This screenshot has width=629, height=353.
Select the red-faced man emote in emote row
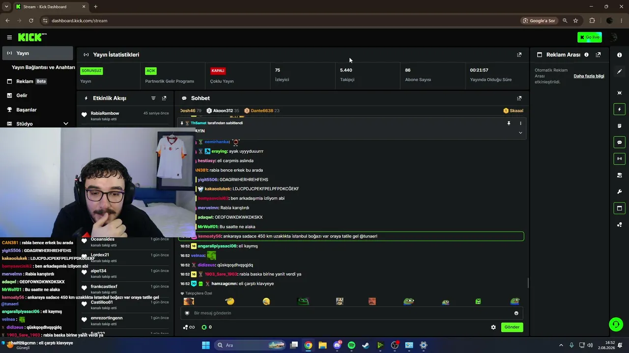372,302
